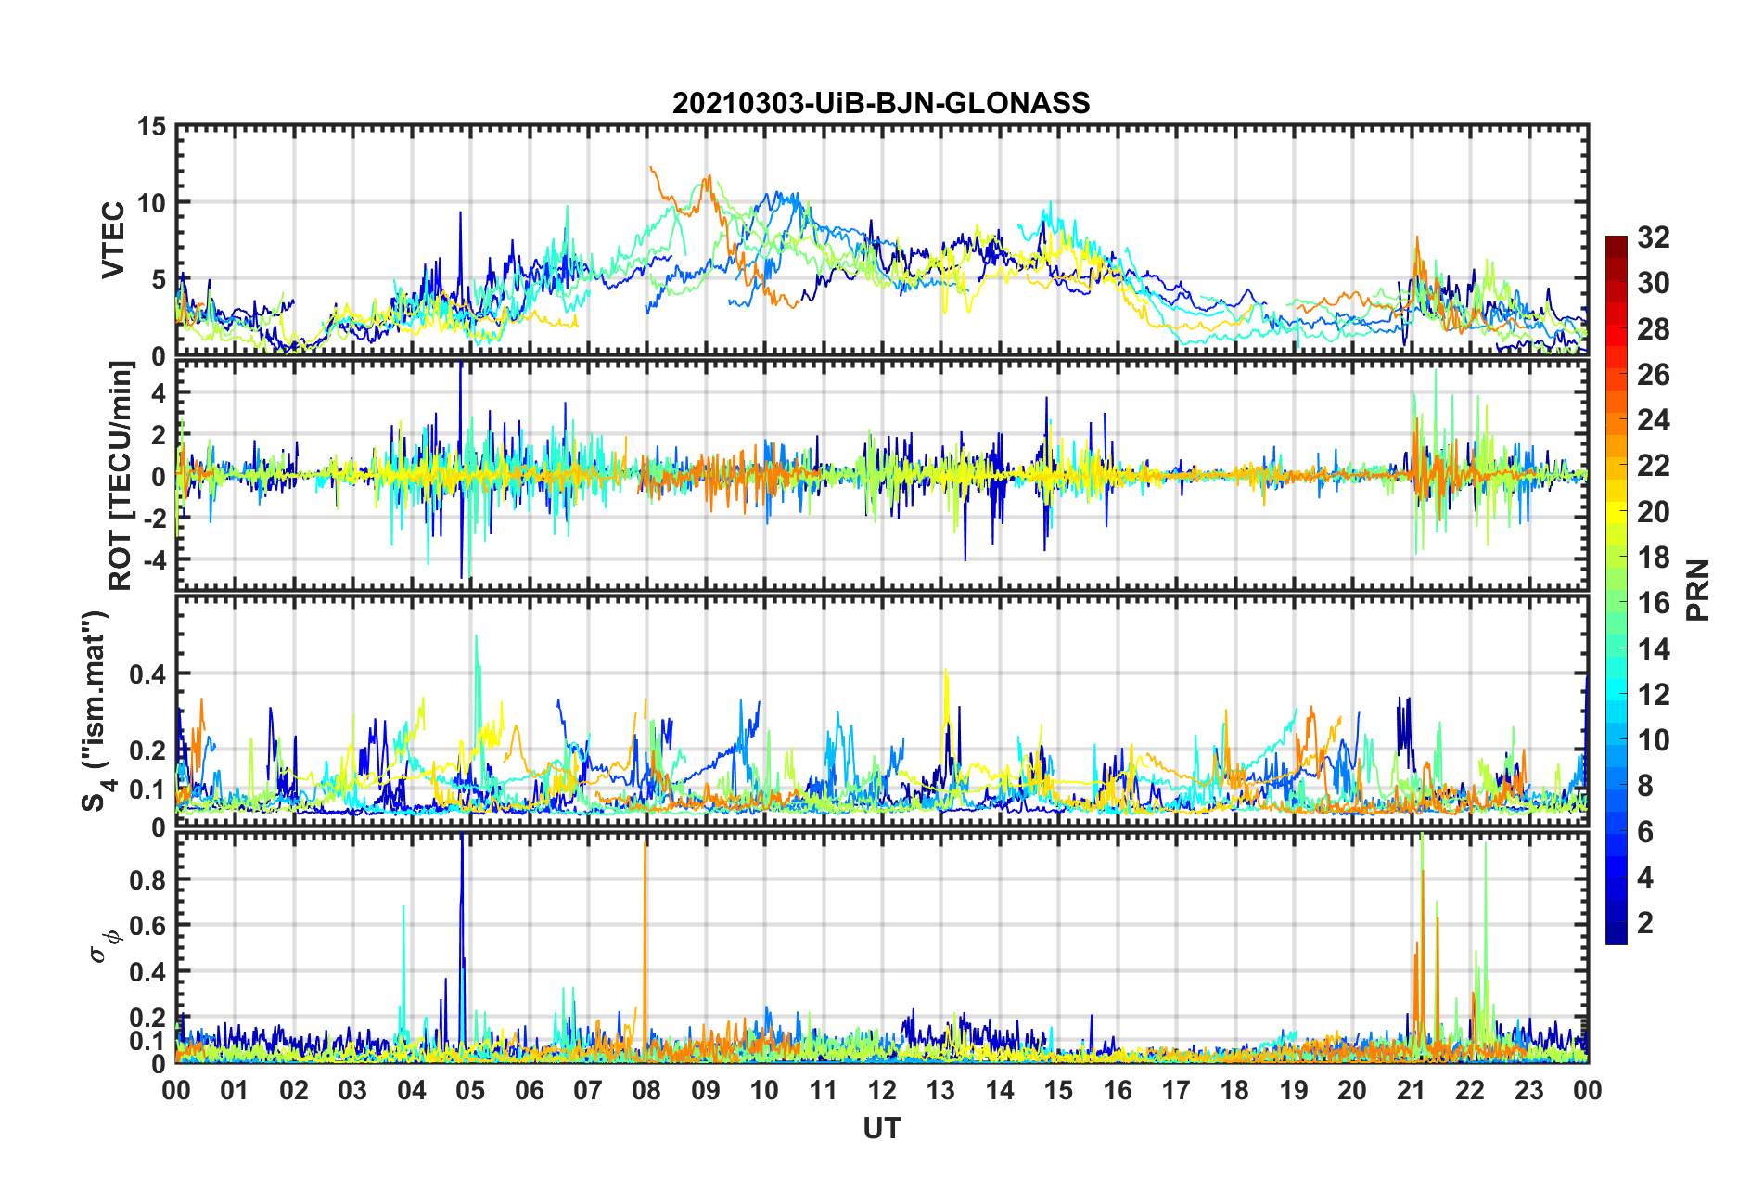Click the colorbar tick label 8
Screen dimensions: 1764x1180
(1644, 786)
